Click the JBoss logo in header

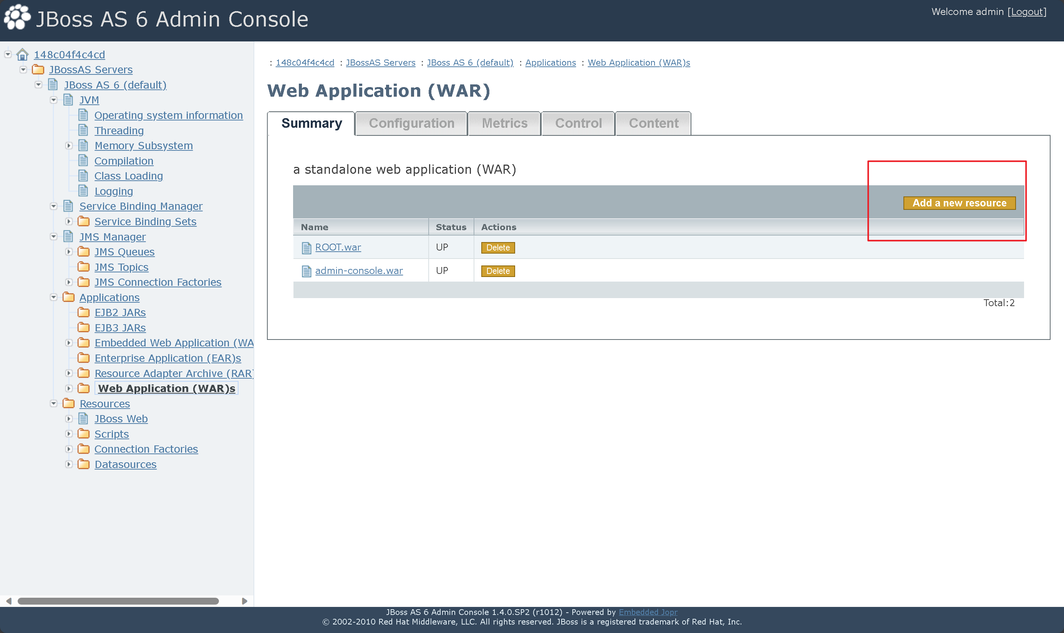pos(17,17)
